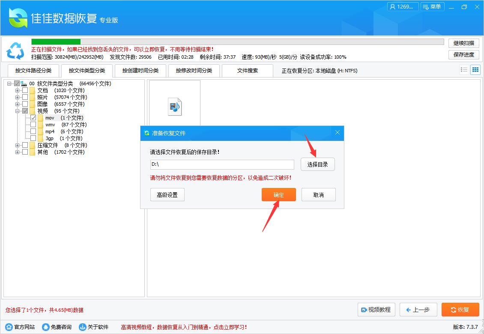Switch to the 按创建时间分类 tab
The image size is (484, 334).
[140, 70]
